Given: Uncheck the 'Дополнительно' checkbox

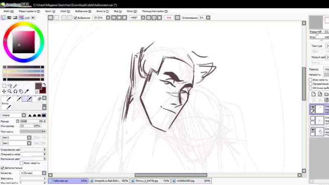Looking at the screenshot, I should [2, 168].
